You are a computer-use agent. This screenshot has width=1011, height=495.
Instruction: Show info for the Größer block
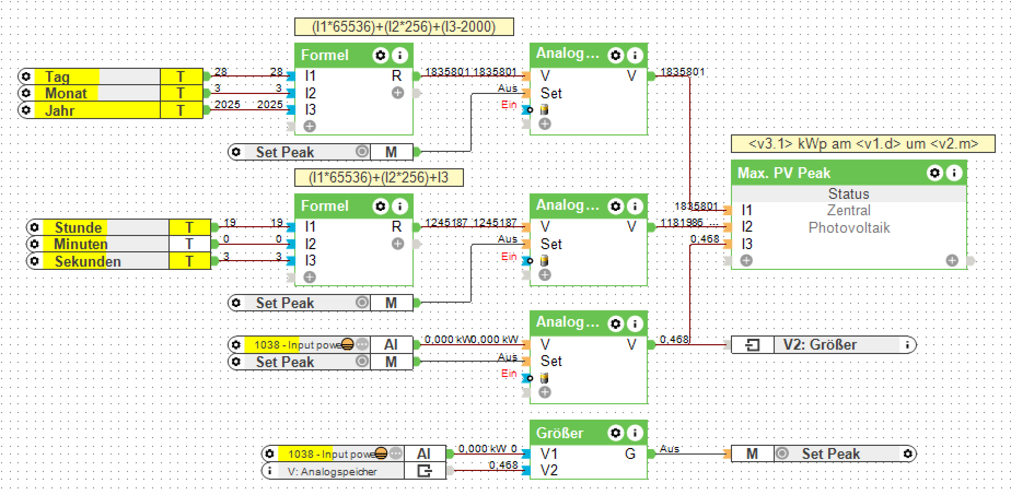pyautogui.click(x=635, y=433)
